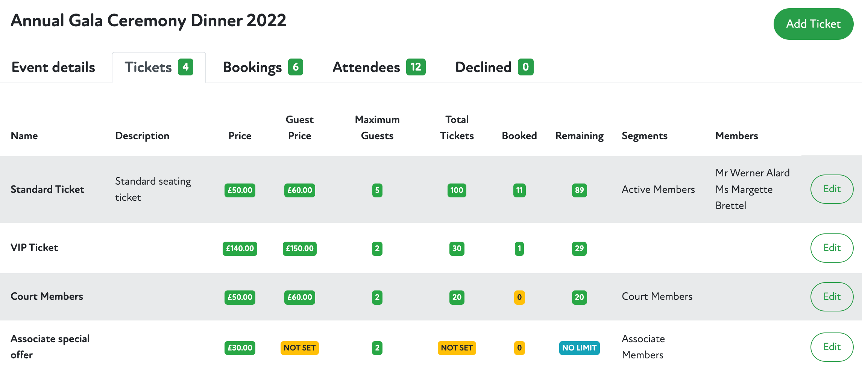Click the Standard Ticket 89 remaining badge

click(579, 190)
